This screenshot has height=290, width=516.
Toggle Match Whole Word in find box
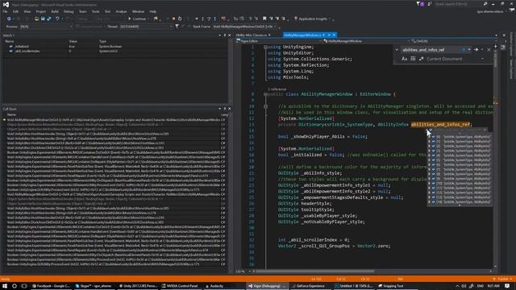413,59
